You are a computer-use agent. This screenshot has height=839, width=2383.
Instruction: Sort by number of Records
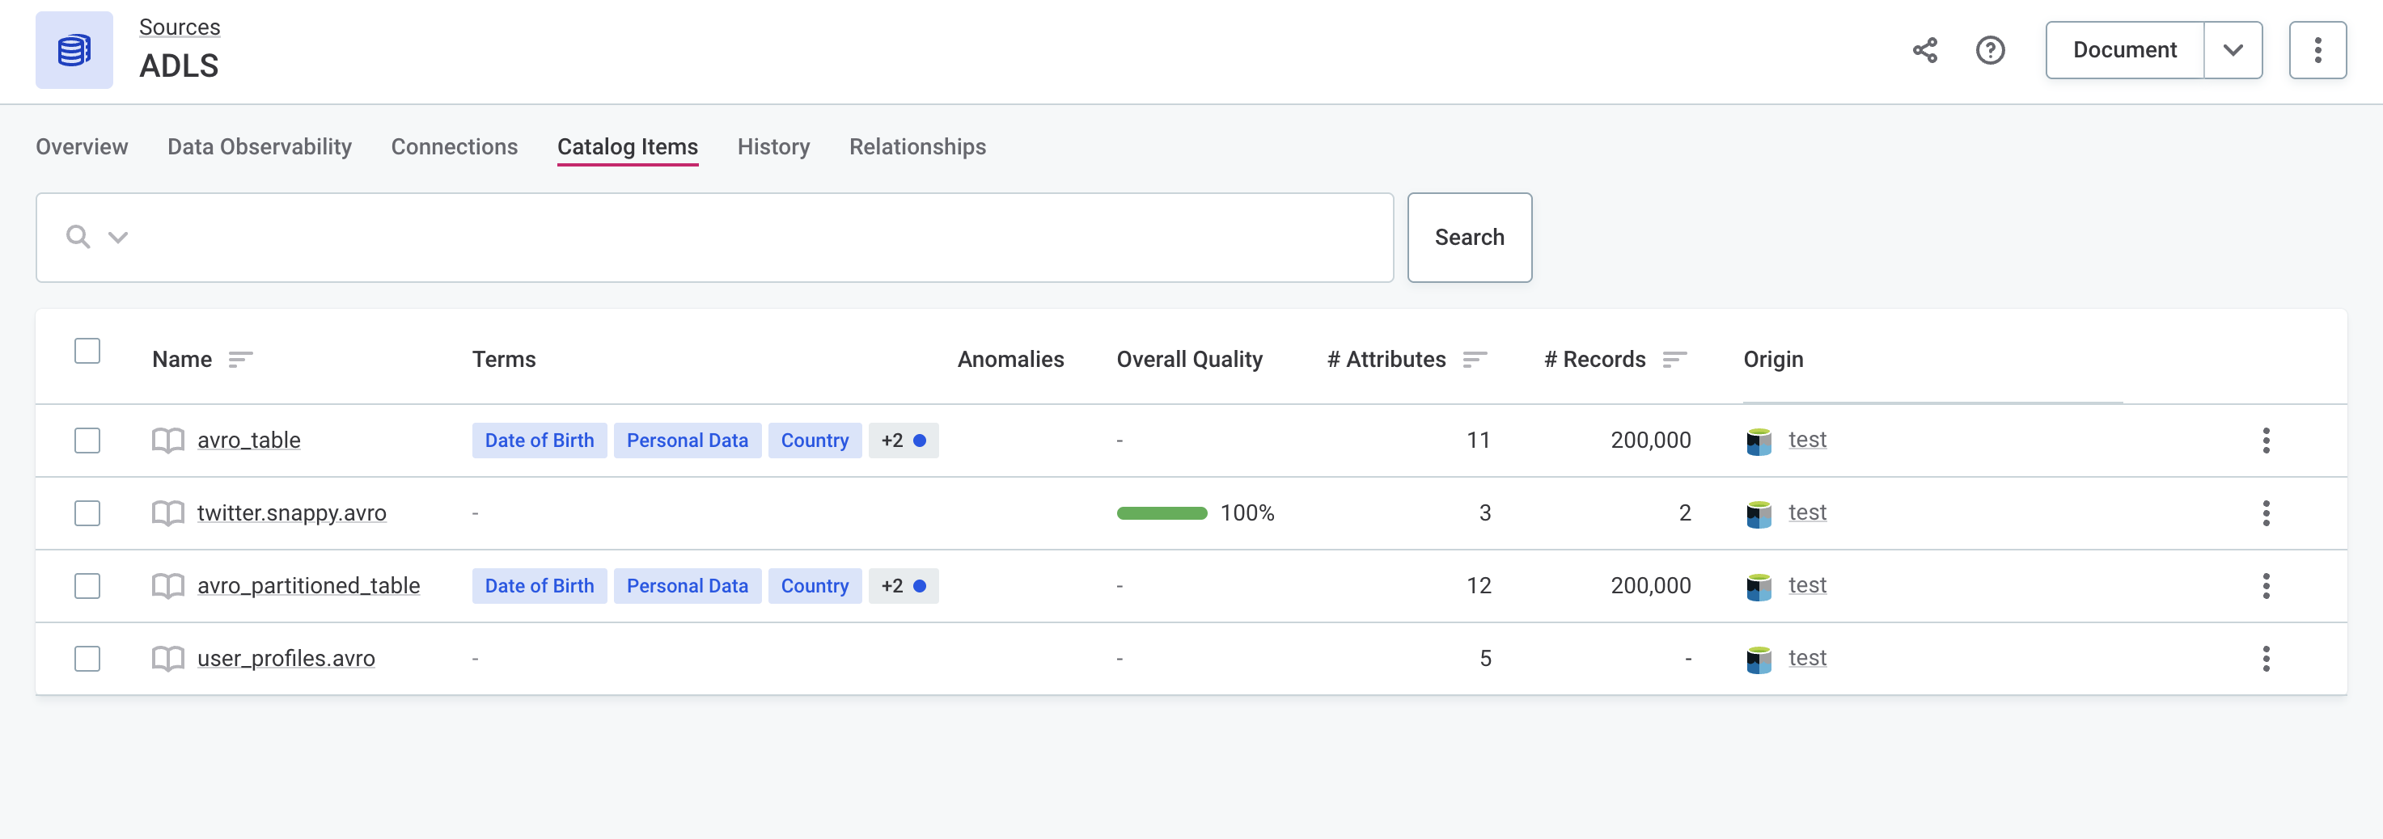[x=1674, y=360]
